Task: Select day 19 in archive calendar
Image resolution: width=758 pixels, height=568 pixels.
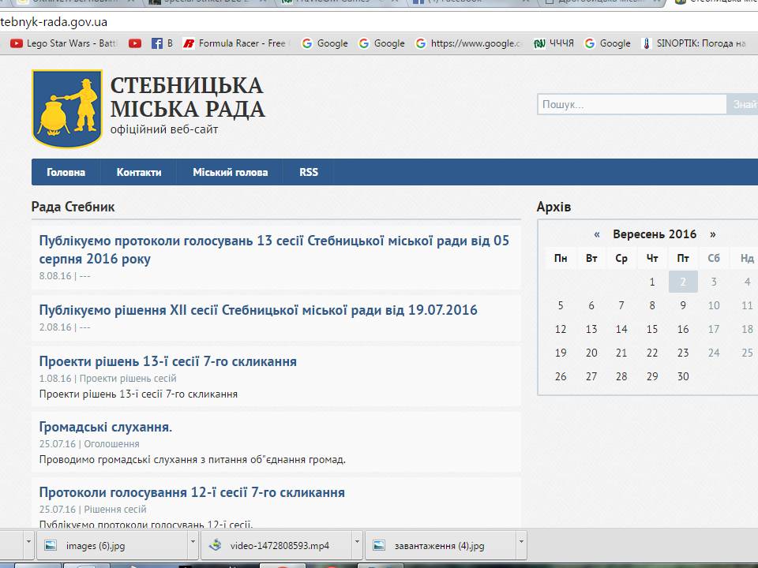Action: [x=561, y=353]
